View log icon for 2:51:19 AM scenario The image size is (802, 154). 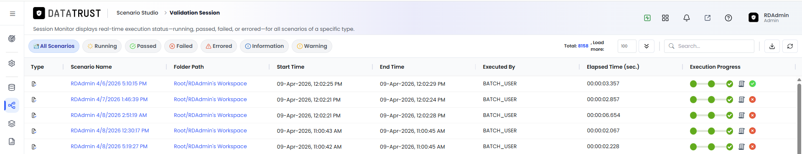(x=741, y=115)
